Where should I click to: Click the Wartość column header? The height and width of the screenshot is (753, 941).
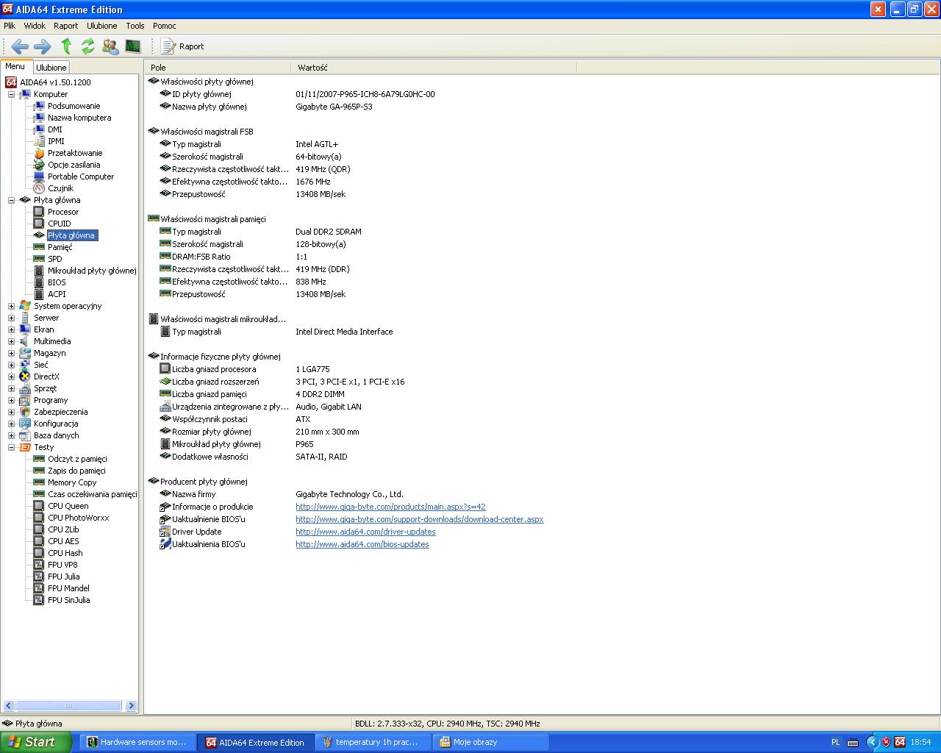(x=434, y=68)
